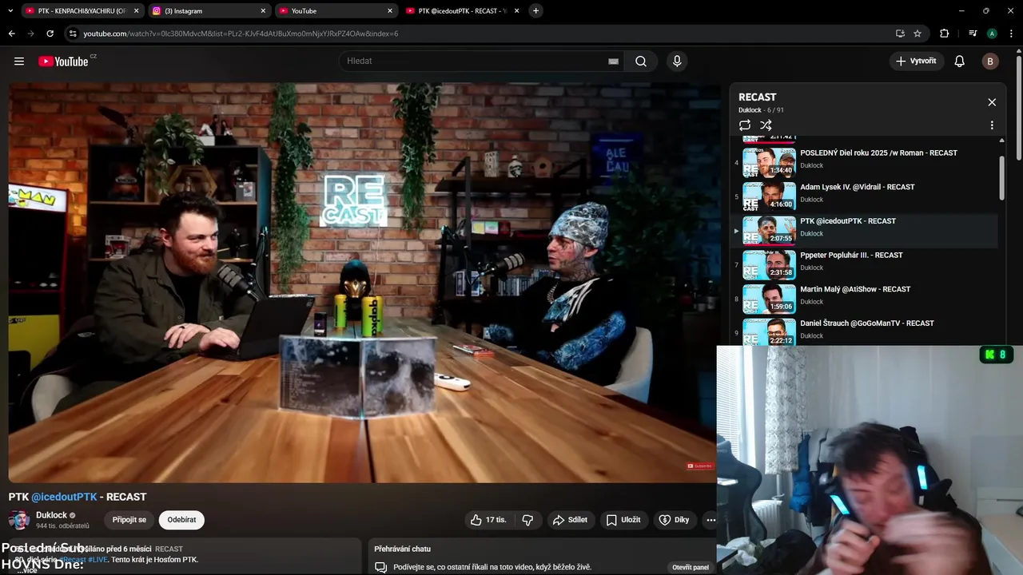Screen dimensions: 1023x575
Task: Open Duklock channel avatar
Action: [x=19, y=520]
